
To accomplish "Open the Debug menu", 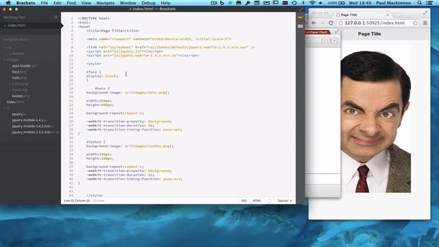I will [148, 3].
